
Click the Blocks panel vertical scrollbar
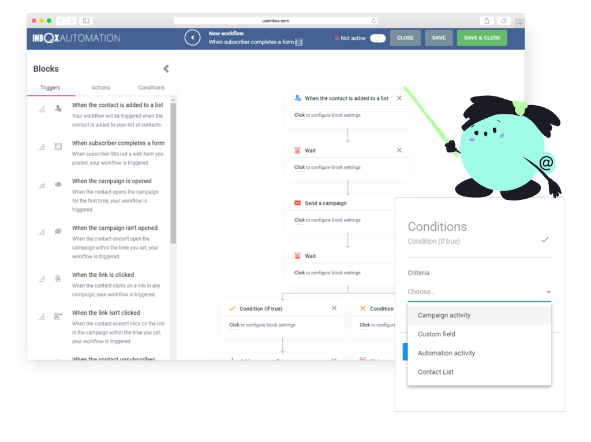pos(173,173)
